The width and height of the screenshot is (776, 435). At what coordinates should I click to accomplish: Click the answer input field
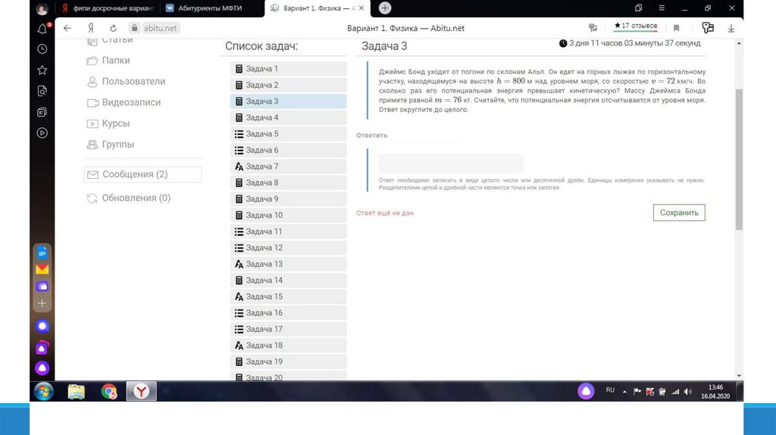(x=451, y=163)
